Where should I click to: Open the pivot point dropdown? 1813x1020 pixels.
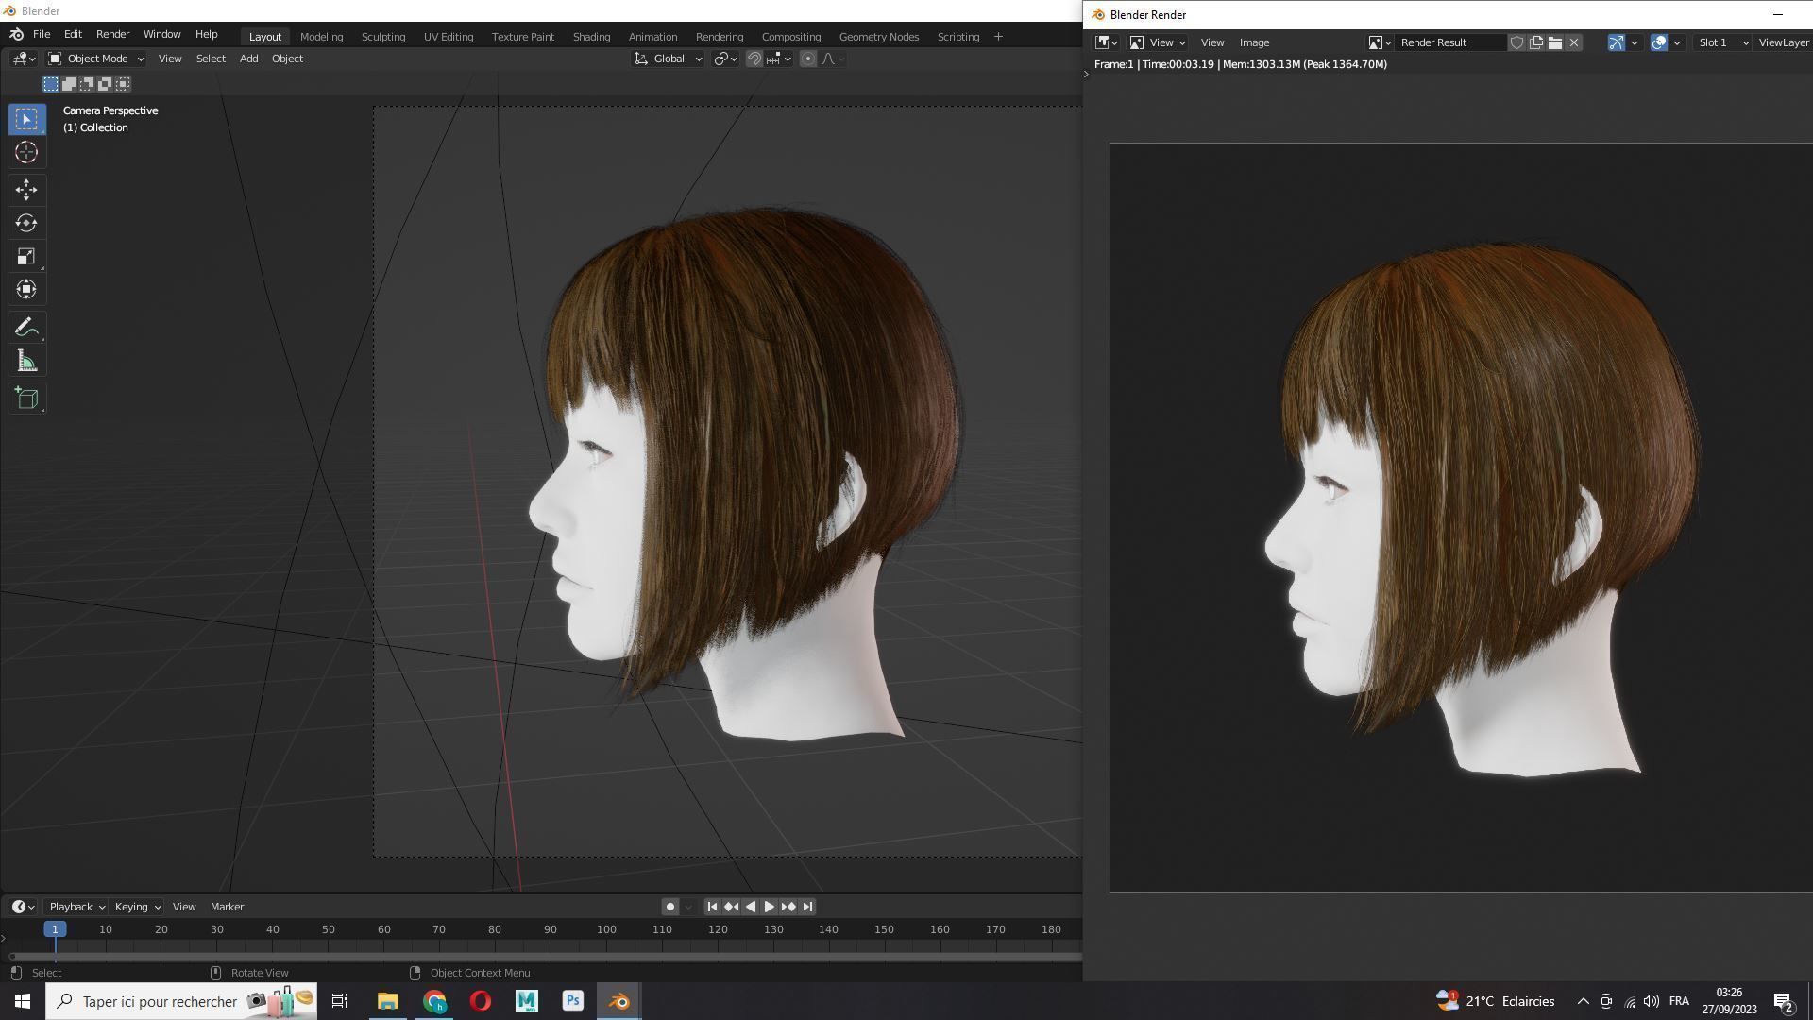tap(725, 59)
